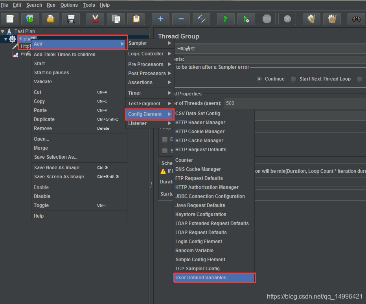Choose Duplicate from context menu

point(79,119)
